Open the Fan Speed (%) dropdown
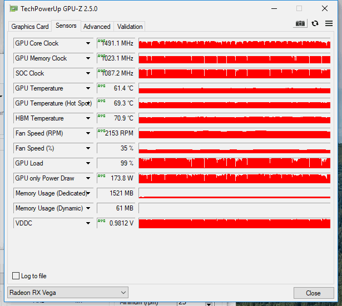 88,148
